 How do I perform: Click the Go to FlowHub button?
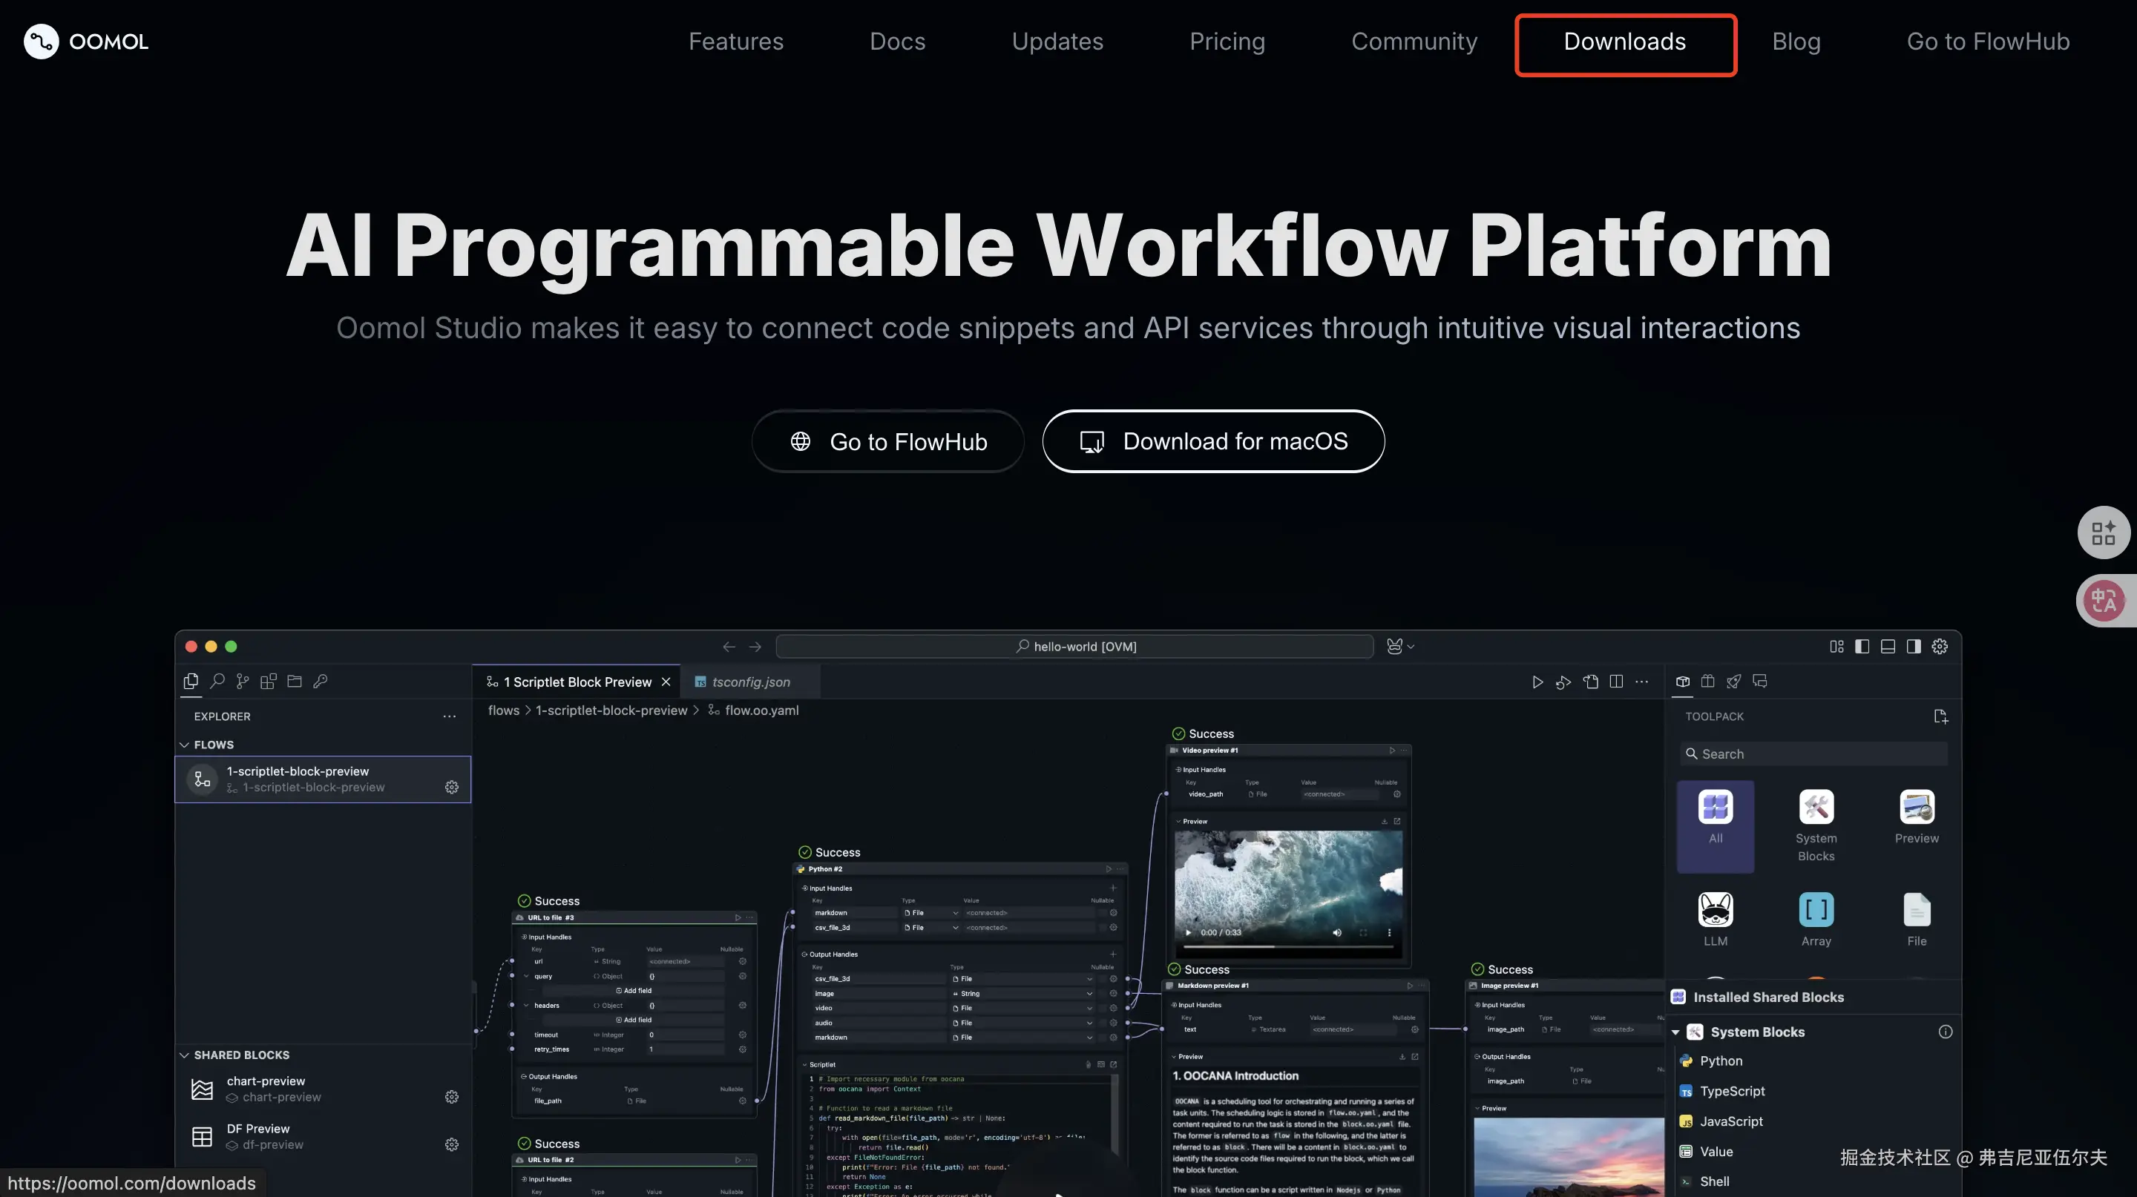tap(887, 441)
